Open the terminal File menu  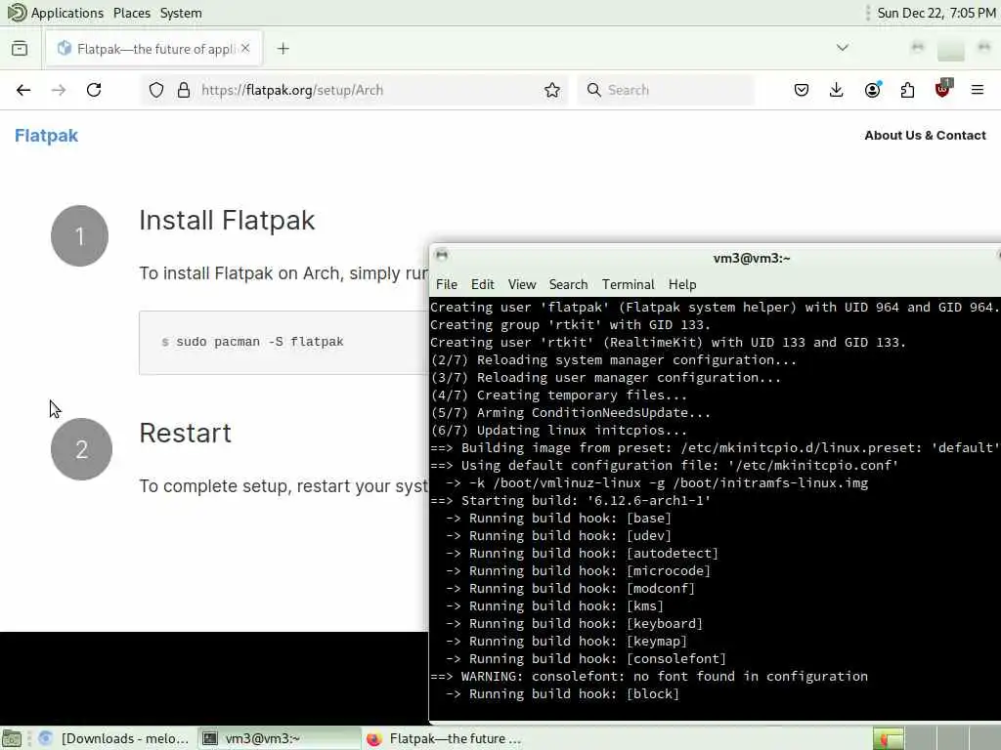pyautogui.click(x=446, y=284)
